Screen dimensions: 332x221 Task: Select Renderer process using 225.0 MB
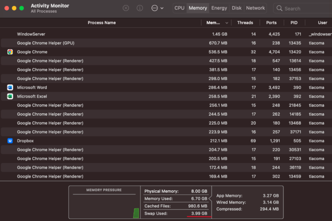[x=166, y=123]
